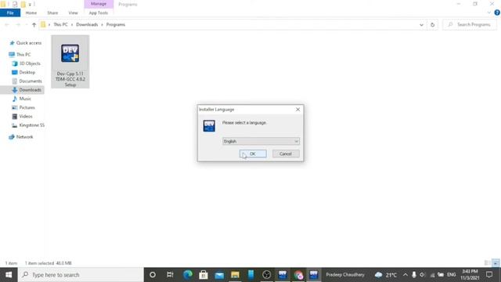This screenshot has width=501, height=282.
Task: Open the Chrome icon on the taskbar
Action: click(x=298, y=275)
